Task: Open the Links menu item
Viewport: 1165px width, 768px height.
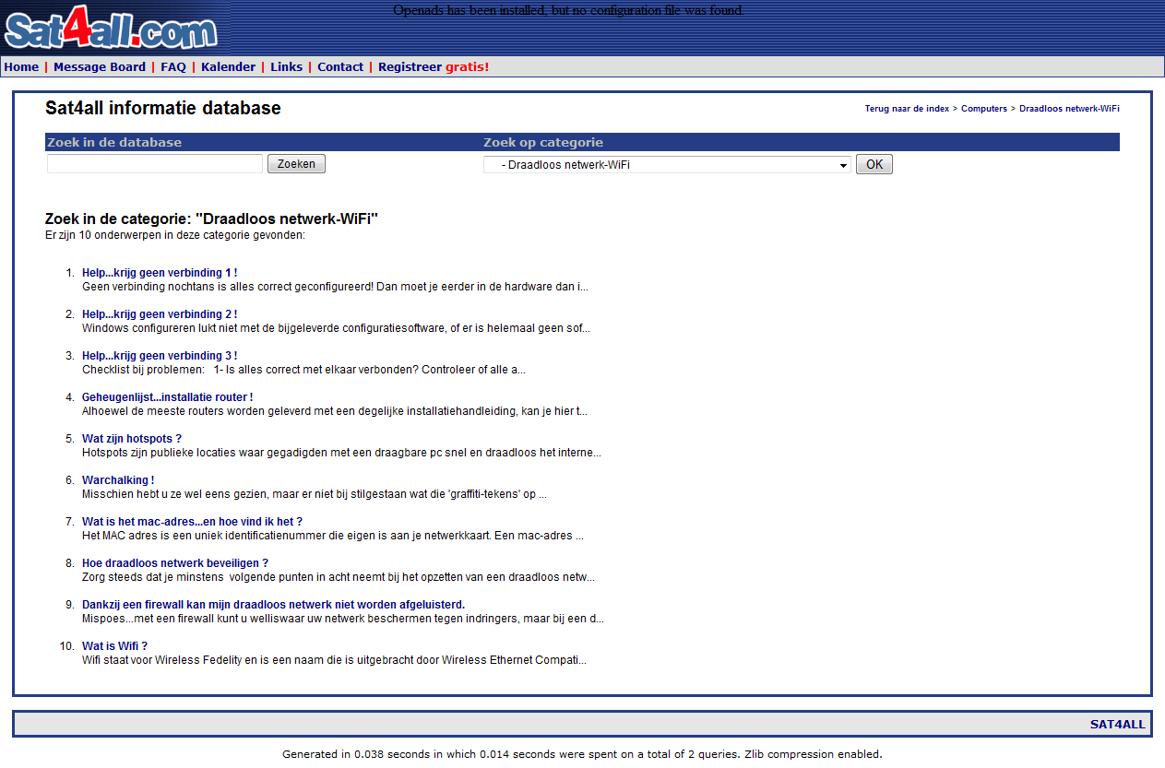Action: point(286,67)
